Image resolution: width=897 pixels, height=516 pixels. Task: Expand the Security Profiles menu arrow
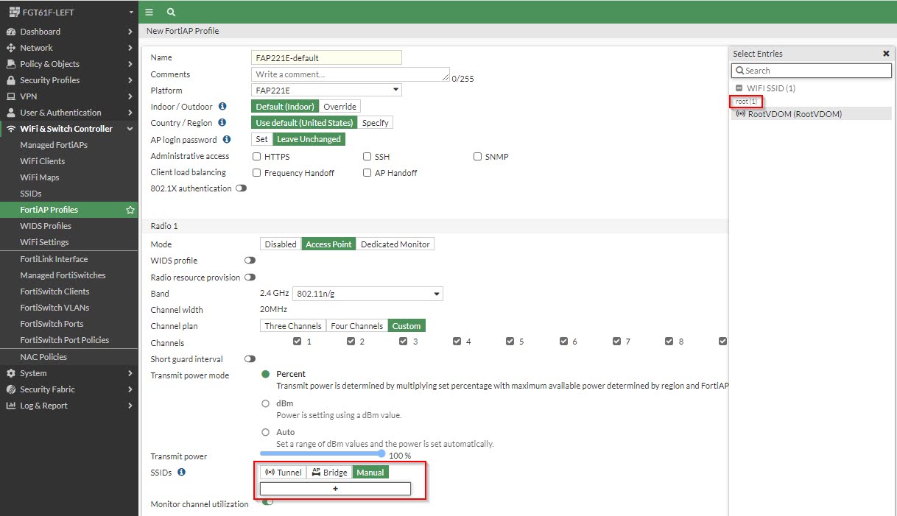coord(130,80)
